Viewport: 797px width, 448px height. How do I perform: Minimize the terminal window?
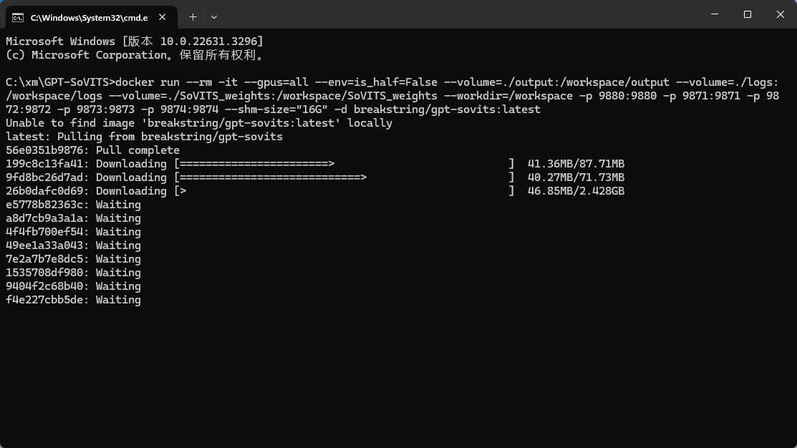[x=715, y=14]
